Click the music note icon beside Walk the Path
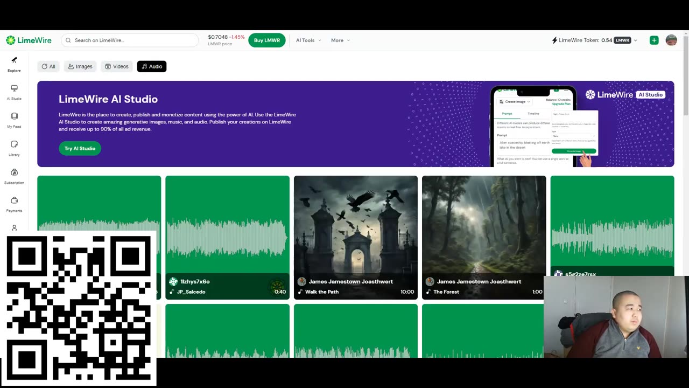 [300, 292]
